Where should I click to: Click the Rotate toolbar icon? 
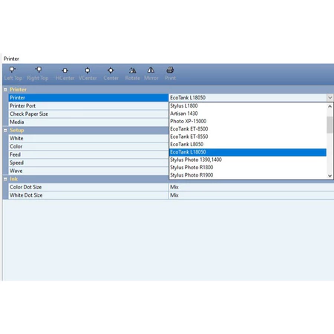pyautogui.click(x=132, y=71)
